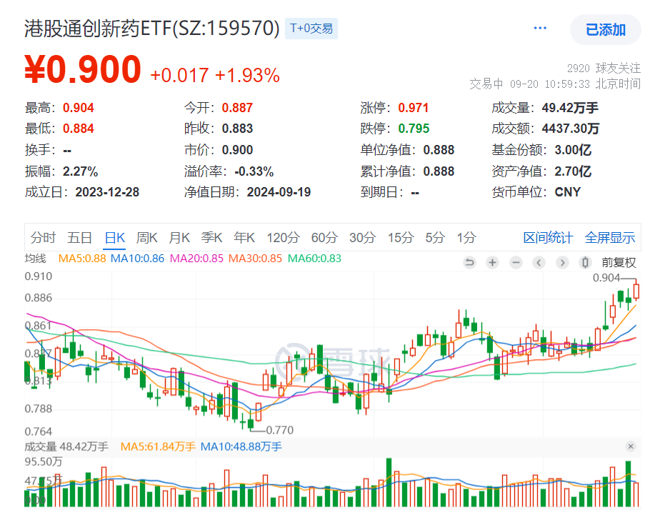Click the MA10:0.86 indicator label
This screenshot has height=510, width=655.
click(137, 259)
